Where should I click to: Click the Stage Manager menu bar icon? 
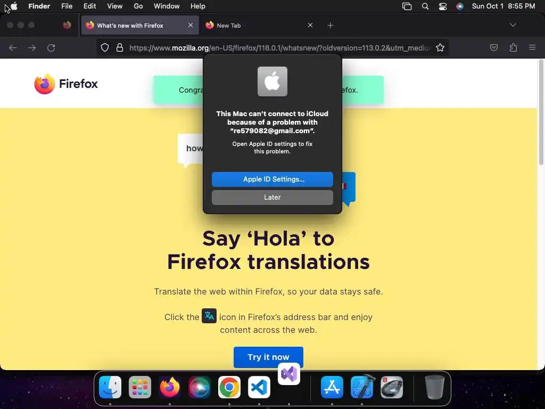407,6
